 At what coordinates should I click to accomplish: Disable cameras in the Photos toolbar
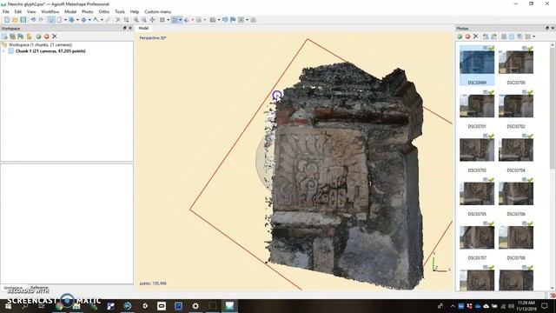(467, 37)
